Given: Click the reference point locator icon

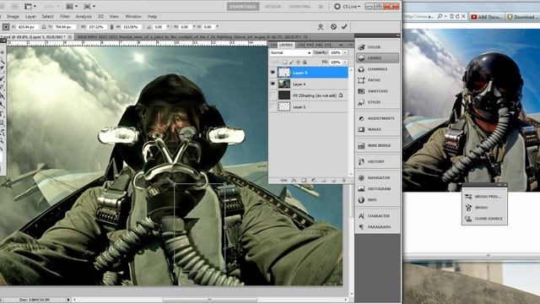Looking at the screenshot, I should pos(6,26).
